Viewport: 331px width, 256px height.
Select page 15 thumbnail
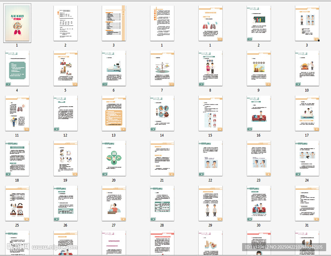tap(210, 113)
